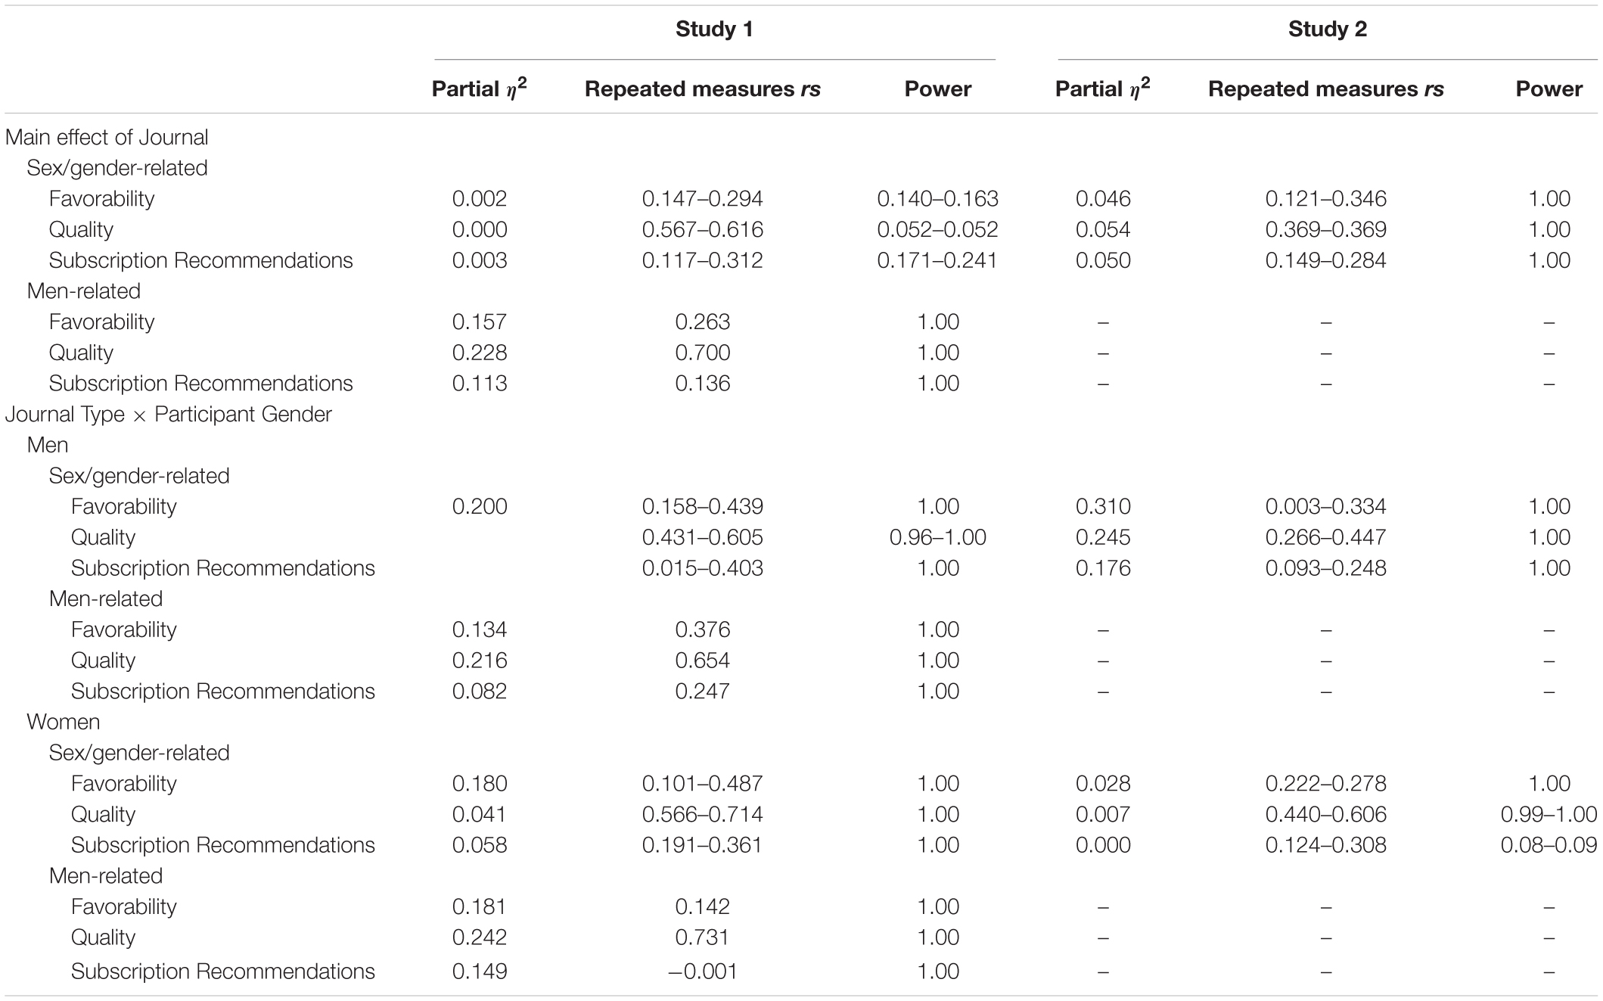
Task: Click the Repeated measures rs header under Study 1
Action: coord(702,89)
